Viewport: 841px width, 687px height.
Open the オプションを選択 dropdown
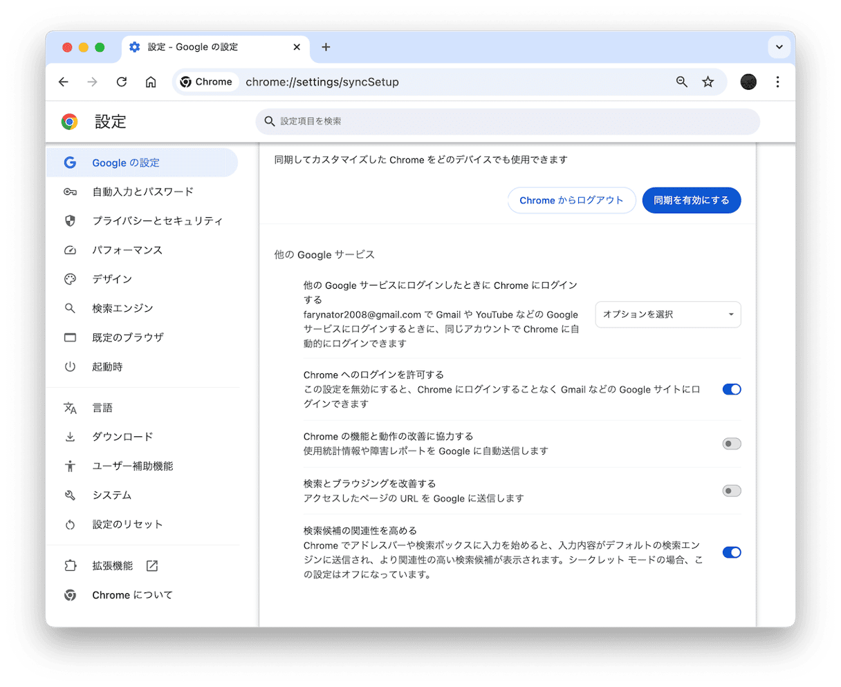coord(667,314)
